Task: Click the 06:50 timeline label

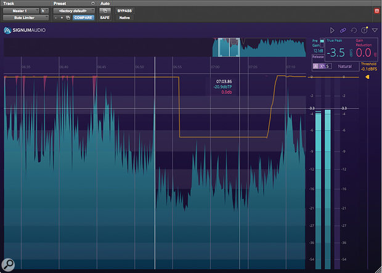Action: point(139,67)
